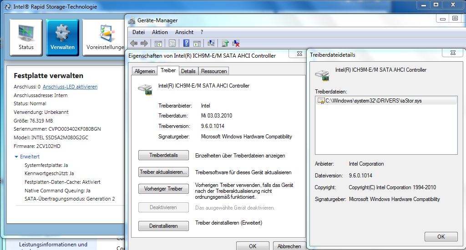Viewport: 466px width, 250px height.
Task: Click the Copyright Intel Corporation 1994-2010 text
Action: point(392,187)
